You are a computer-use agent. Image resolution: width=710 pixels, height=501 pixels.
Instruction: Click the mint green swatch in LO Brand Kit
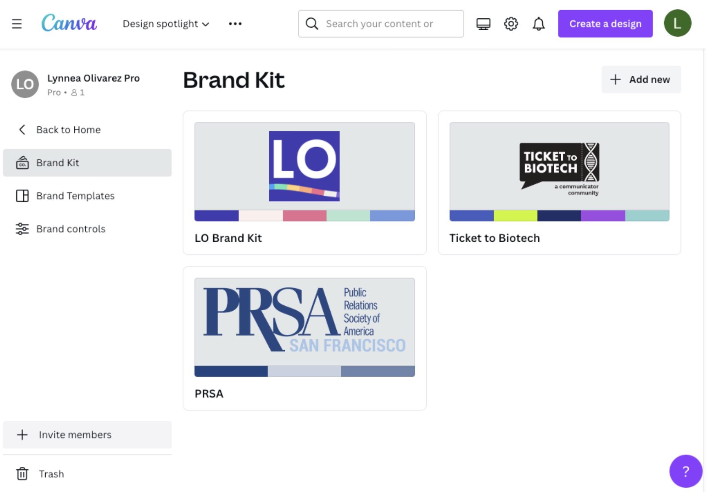[x=349, y=216]
